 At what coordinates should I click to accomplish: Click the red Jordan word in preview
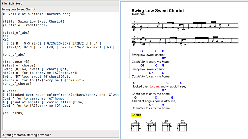(154, 87)
